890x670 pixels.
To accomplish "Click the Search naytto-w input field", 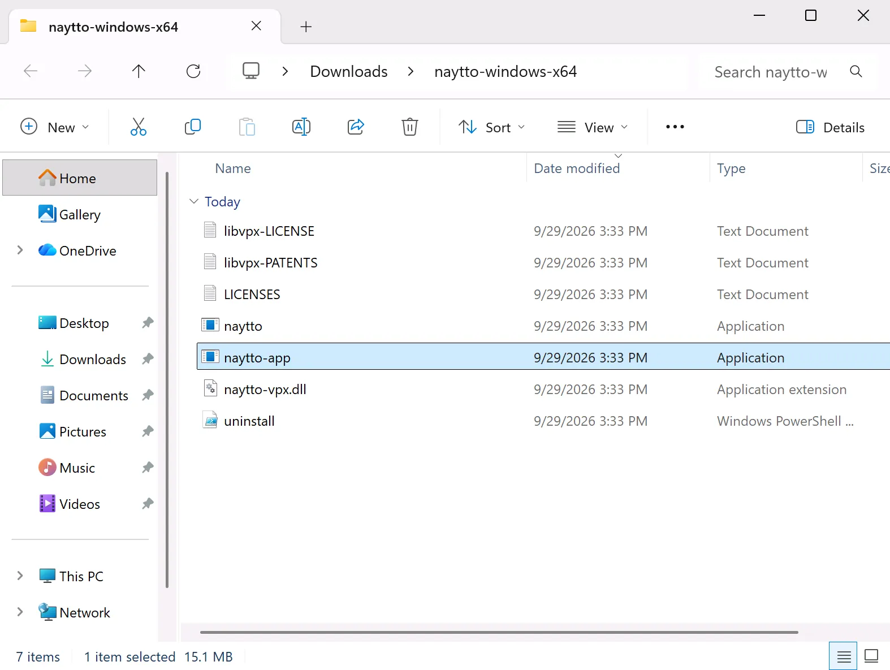I will pos(771,72).
